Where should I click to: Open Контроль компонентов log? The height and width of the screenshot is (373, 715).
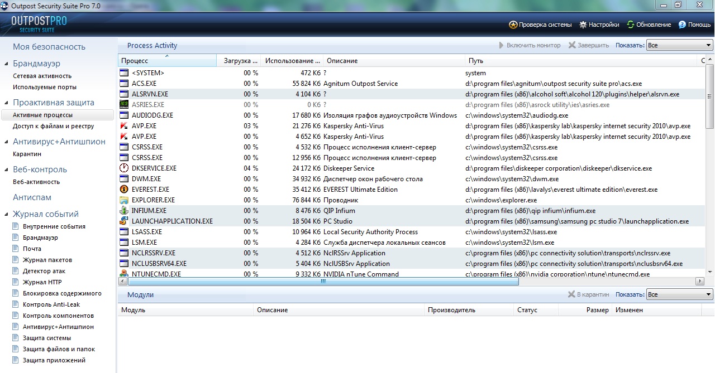coord(58,316)
